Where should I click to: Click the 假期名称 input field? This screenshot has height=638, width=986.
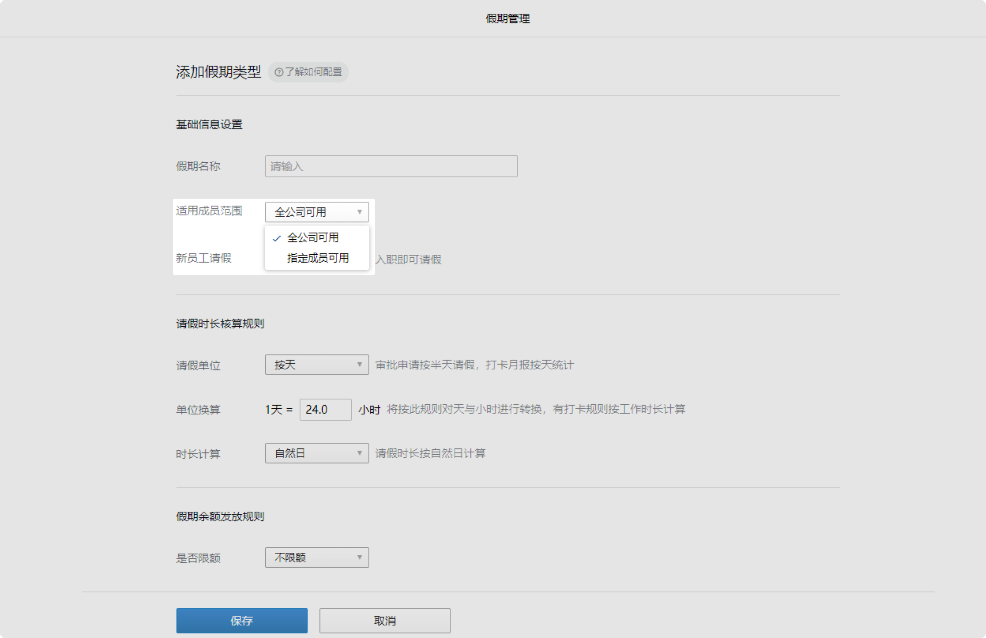(391, 166)
